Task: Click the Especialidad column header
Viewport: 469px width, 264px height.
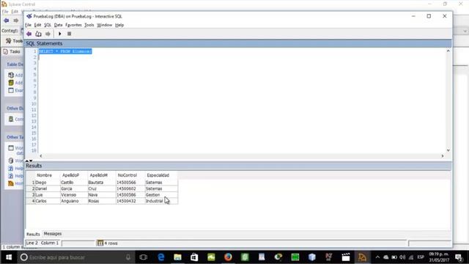Action: pyautogui.click(x=158, y=175)
